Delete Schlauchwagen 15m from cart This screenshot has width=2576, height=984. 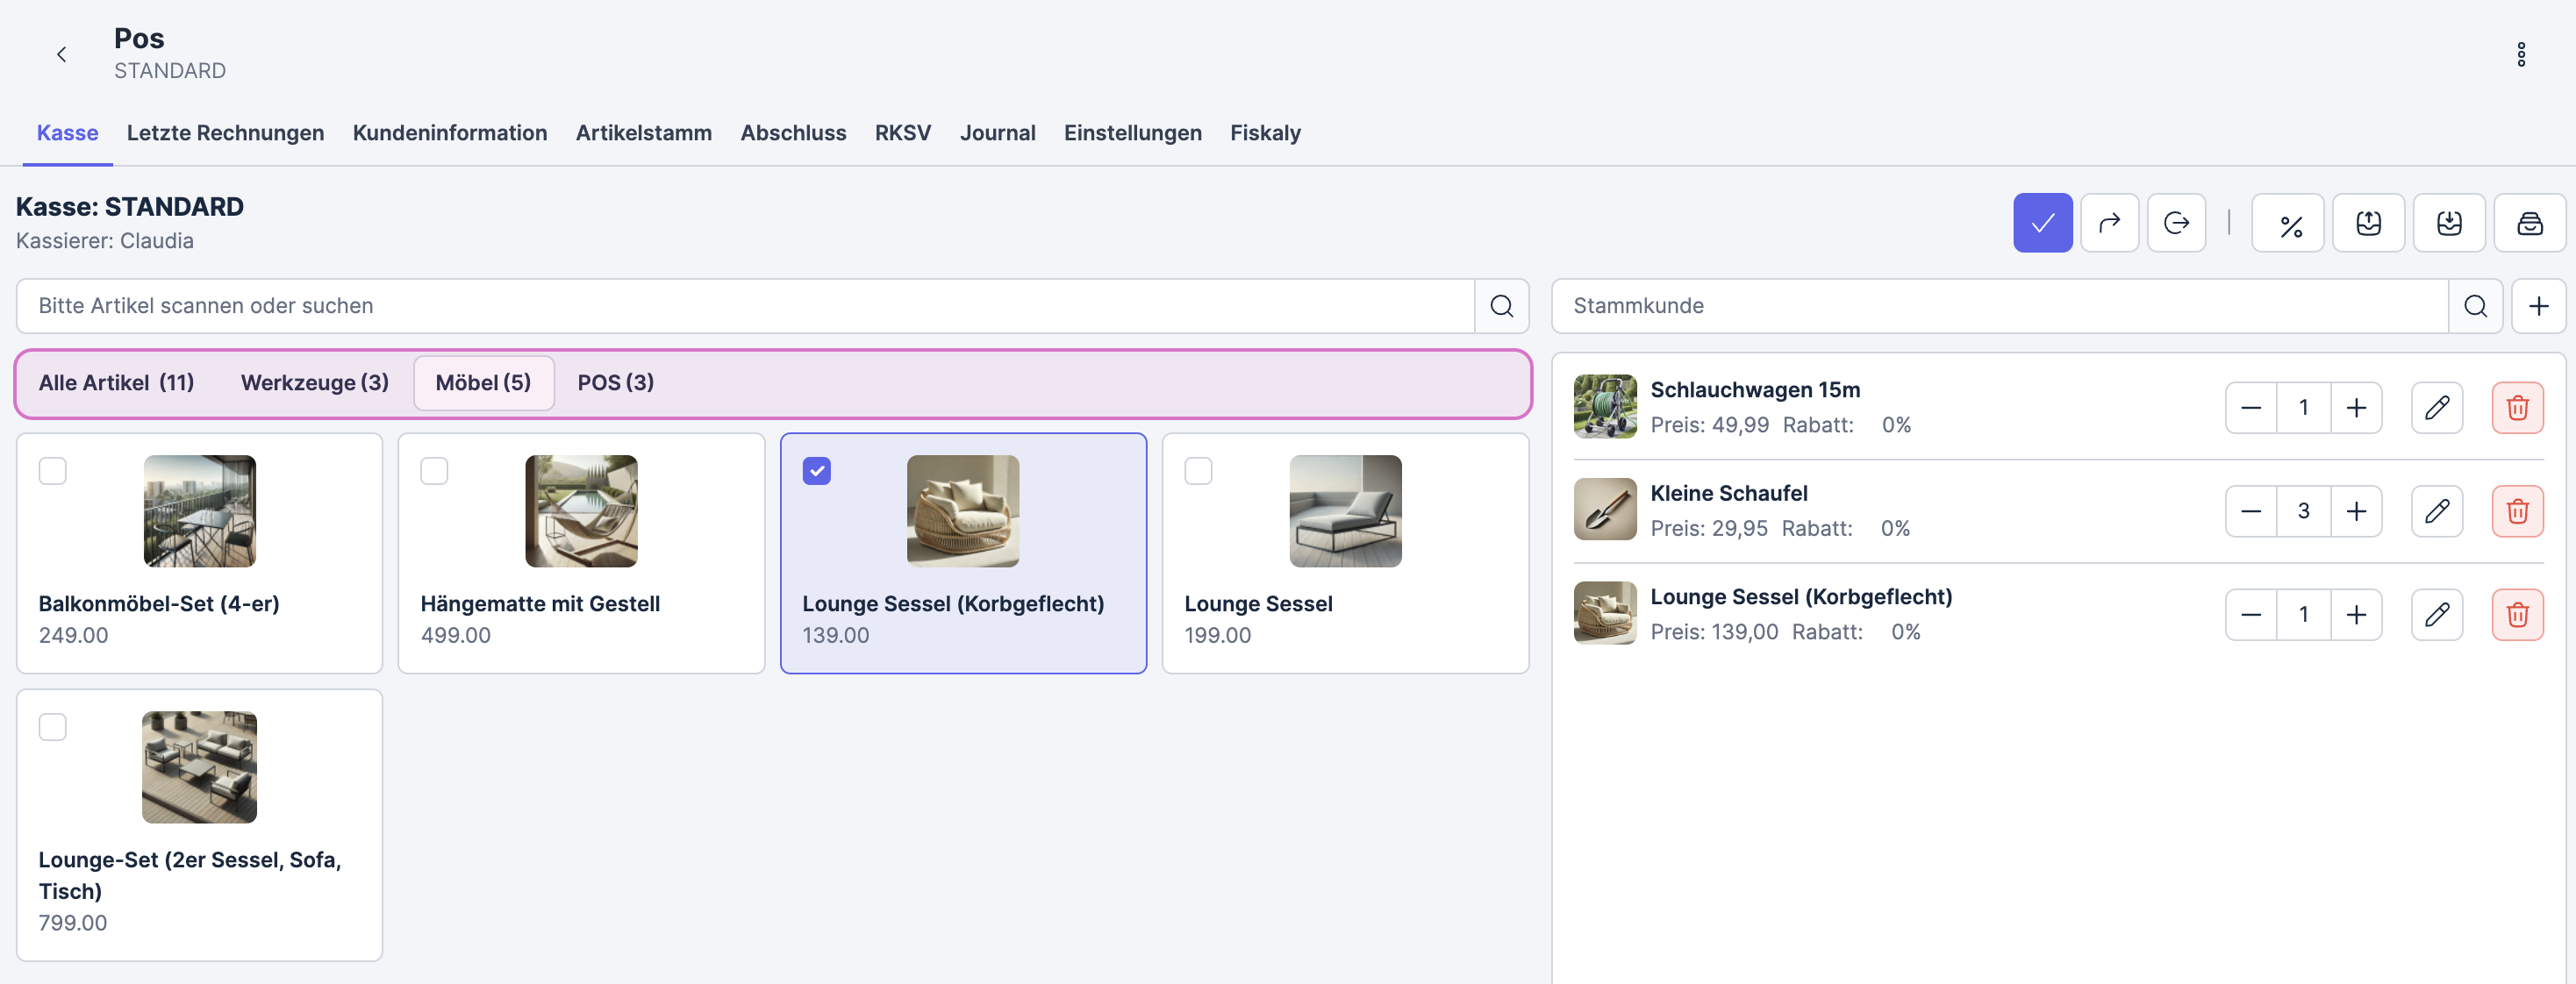(x=2516, y=408)
